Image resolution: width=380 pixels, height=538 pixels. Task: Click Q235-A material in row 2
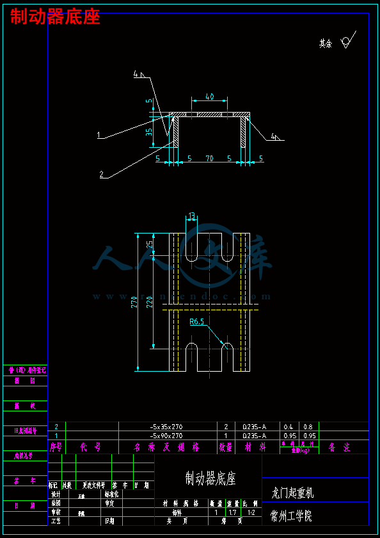[255, 427]
